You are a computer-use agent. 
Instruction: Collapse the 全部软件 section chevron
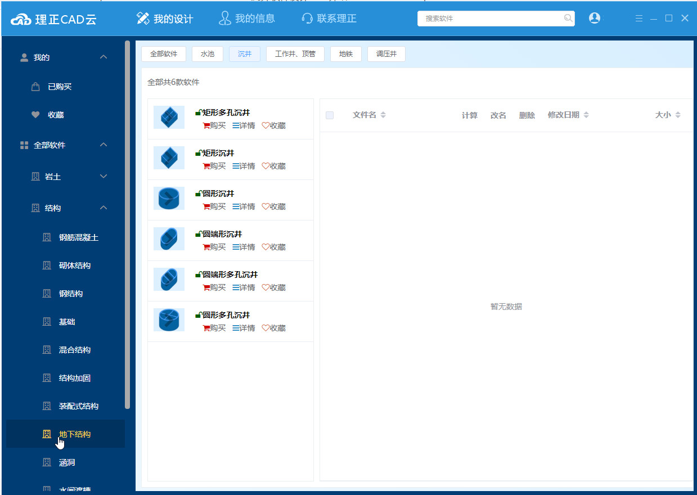click(103, 145)
